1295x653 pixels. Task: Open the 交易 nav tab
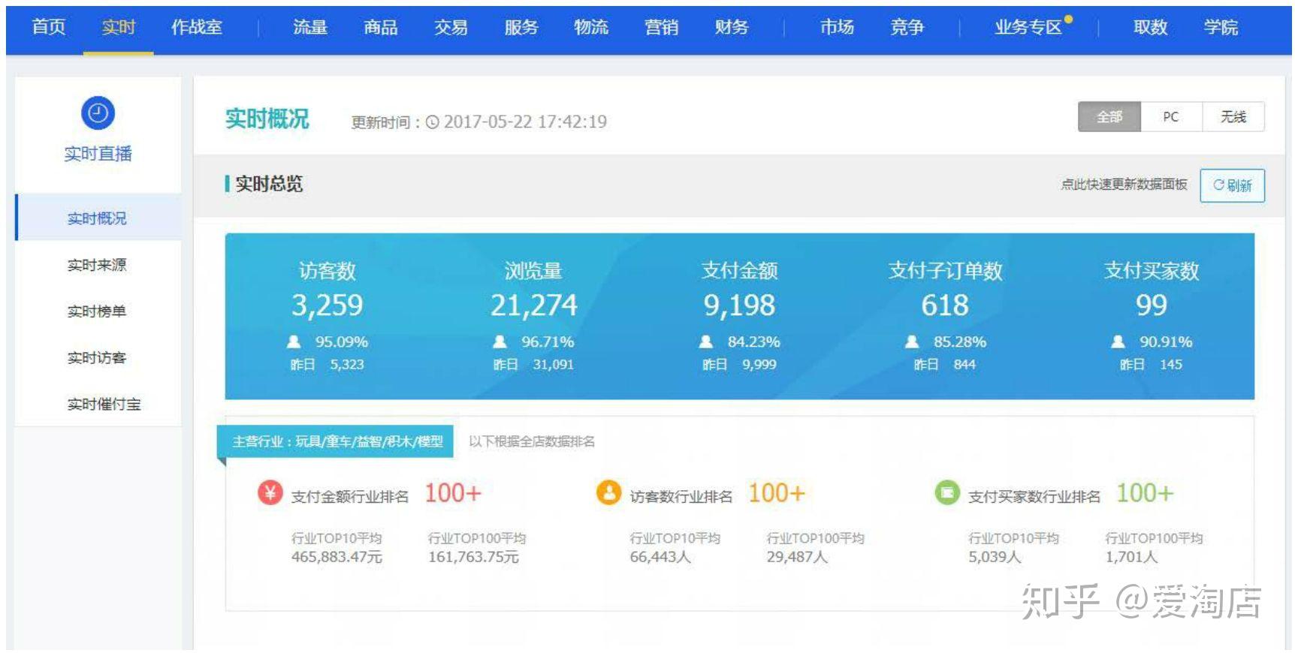tap(451, 28)
